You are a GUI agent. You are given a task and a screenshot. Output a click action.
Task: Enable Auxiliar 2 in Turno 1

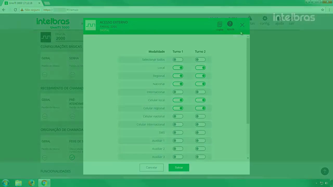(x=178, y=149)
